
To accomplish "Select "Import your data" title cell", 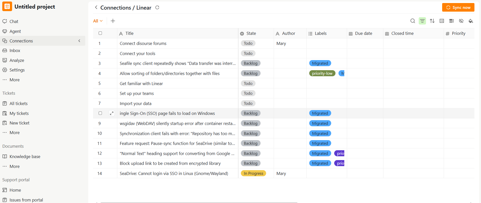I will 178,103.
